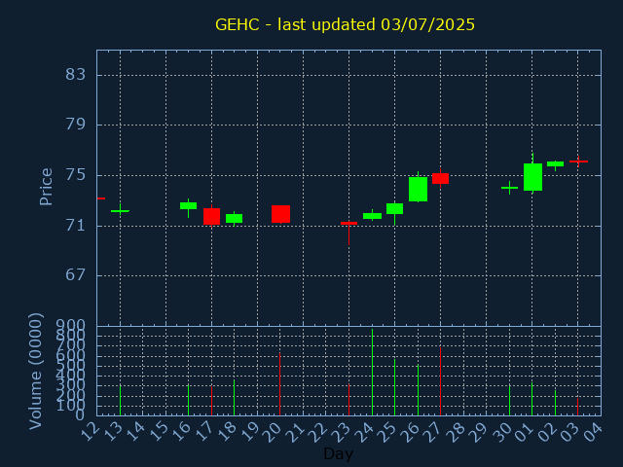Select the day label 15 on the x-axis
The height and width of the screenshot is (467, 623).
[x=159, y=432]
